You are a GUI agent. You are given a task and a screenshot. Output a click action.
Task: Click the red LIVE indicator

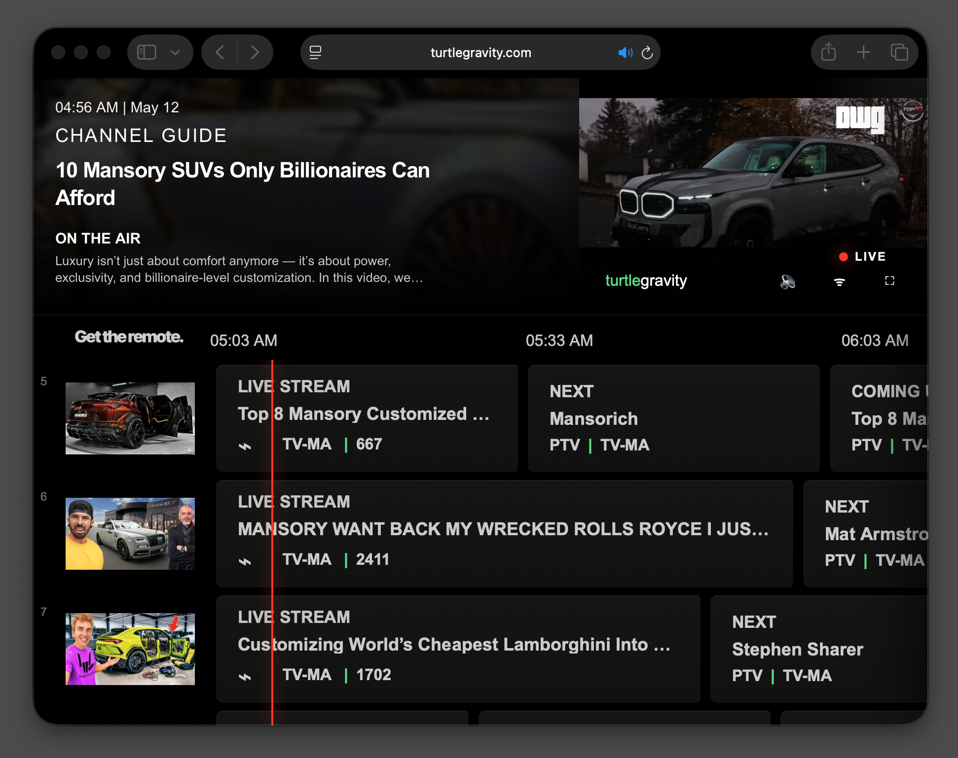click(x=862, y=256)
